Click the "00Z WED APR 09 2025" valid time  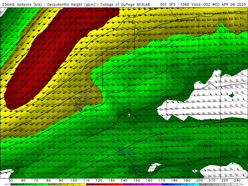tap(224, 5)
